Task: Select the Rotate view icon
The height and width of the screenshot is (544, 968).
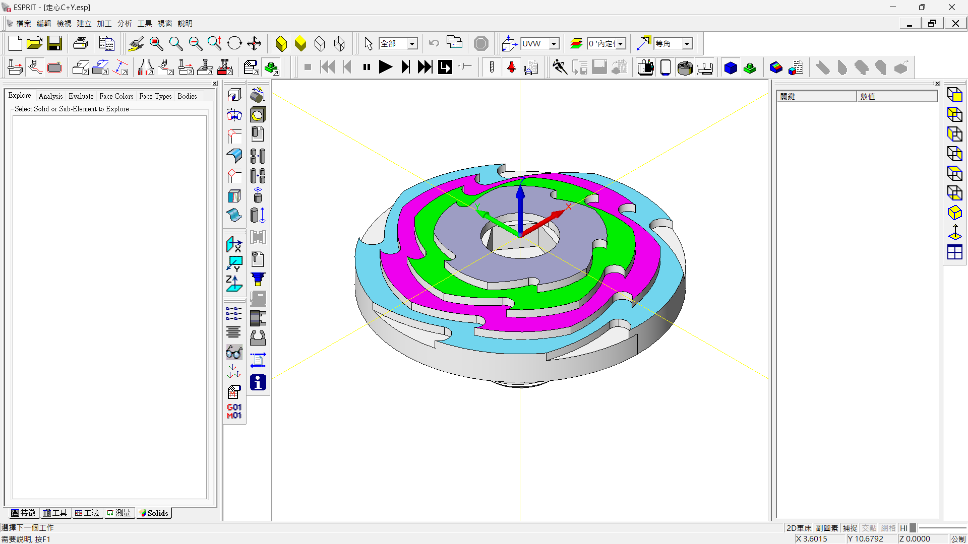Action: coord(234,44)
